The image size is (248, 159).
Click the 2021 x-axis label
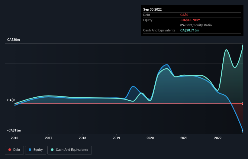(x=184, y=138)
